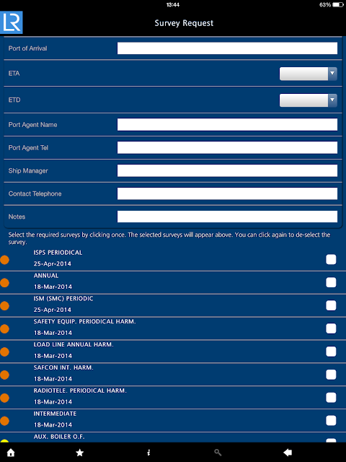The height and width of the screenshot is (462, 346).
Task: Enable the INTERMEDIATE survey checkbox
Action: tap(331, 420)
